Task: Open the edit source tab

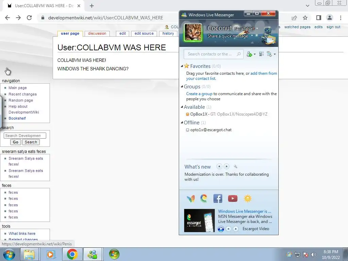Action: point(144,34)
